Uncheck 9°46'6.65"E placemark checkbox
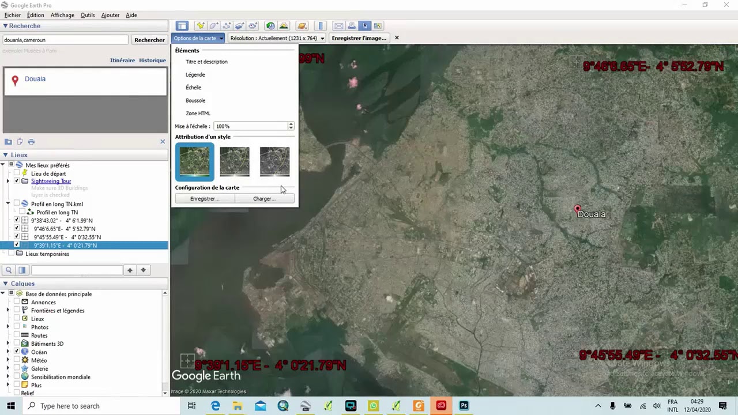Image resolution: width=738 pixels, height=415 pixels. point(17,228)
